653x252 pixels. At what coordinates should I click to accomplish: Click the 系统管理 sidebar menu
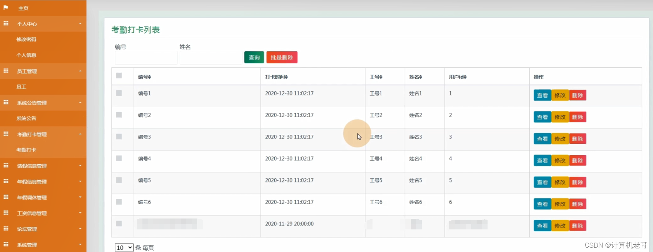click(43, 245)
